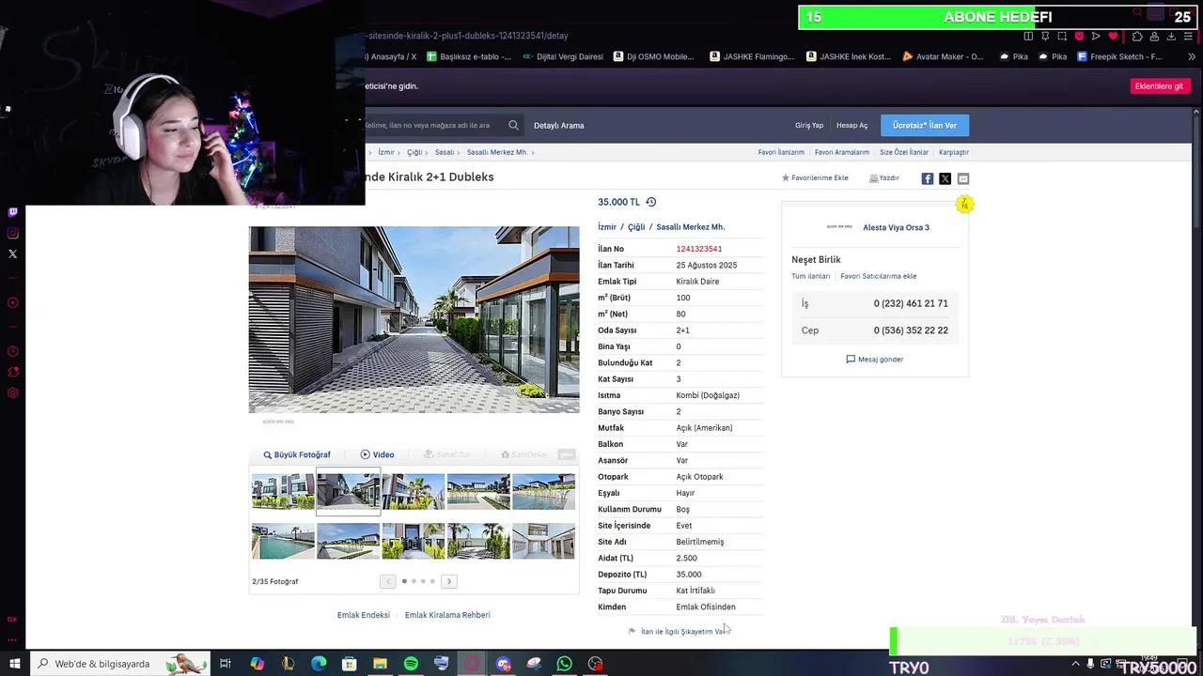
Task: Open browser profile account icon
Action: [1154, 36]
